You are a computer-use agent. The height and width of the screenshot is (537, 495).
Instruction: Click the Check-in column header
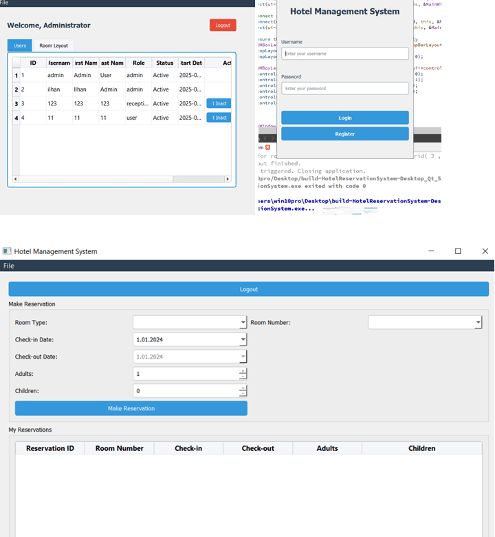pyautogui.click(x=188, y=448)
